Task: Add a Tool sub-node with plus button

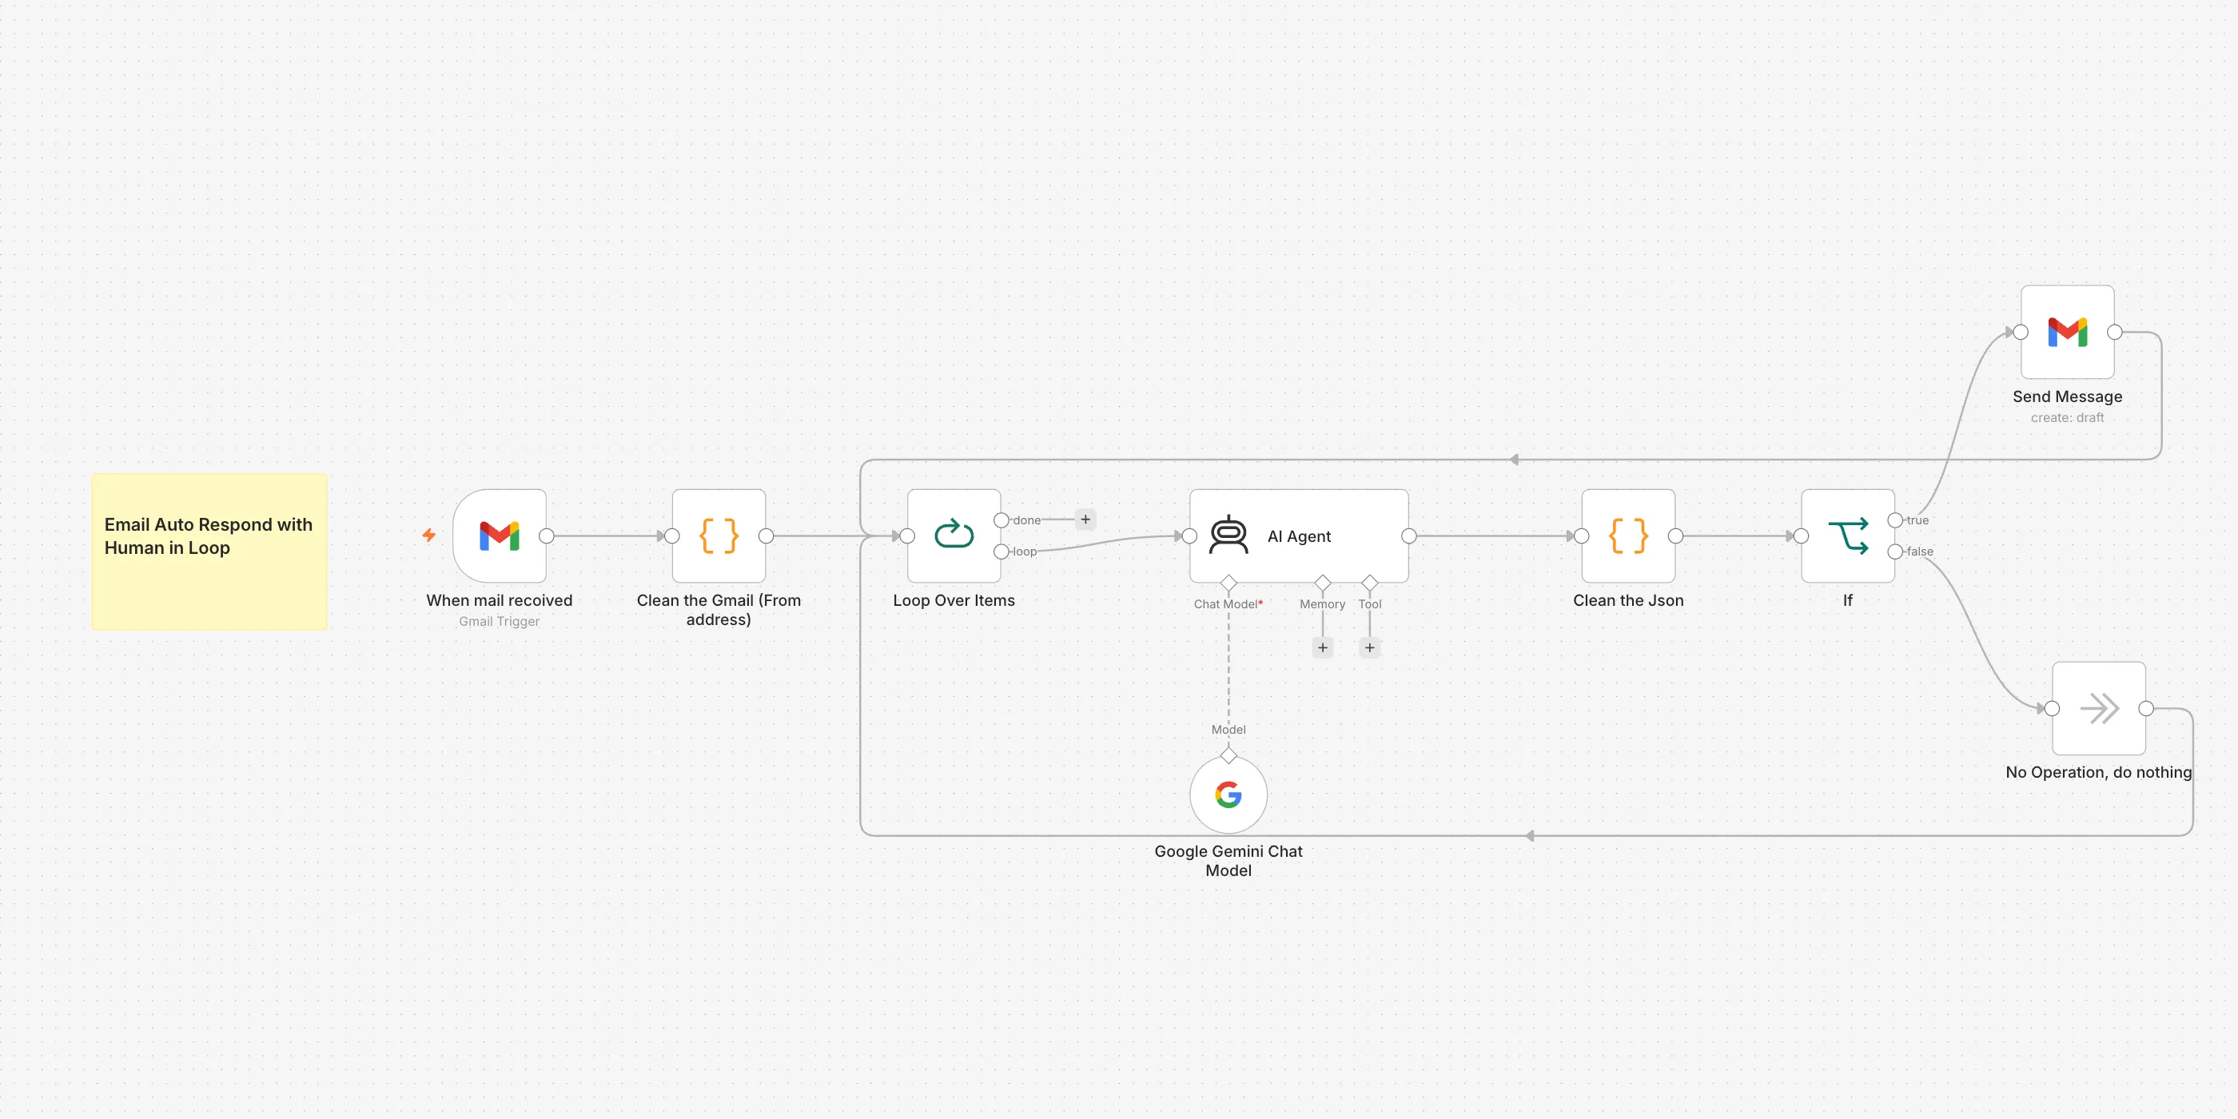Action: [1369, 647]
